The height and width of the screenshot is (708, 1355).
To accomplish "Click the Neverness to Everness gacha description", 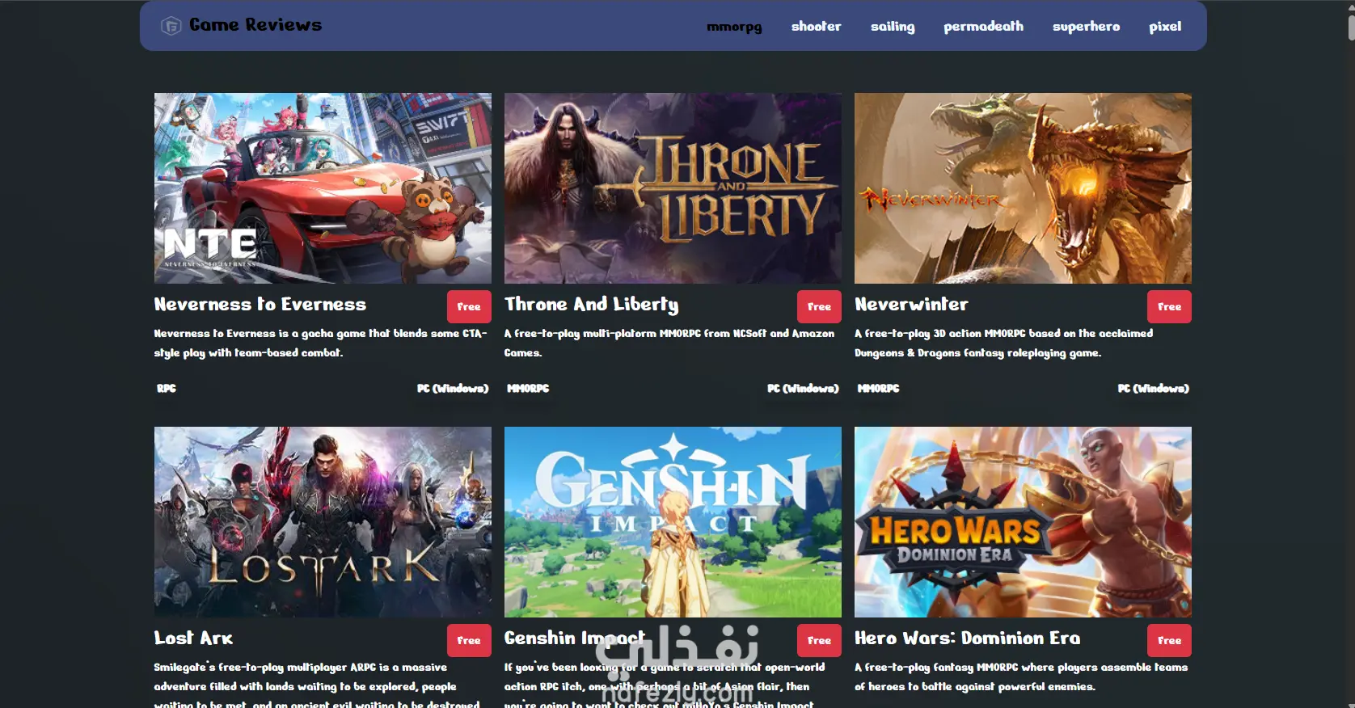I will tap(321, 343).
